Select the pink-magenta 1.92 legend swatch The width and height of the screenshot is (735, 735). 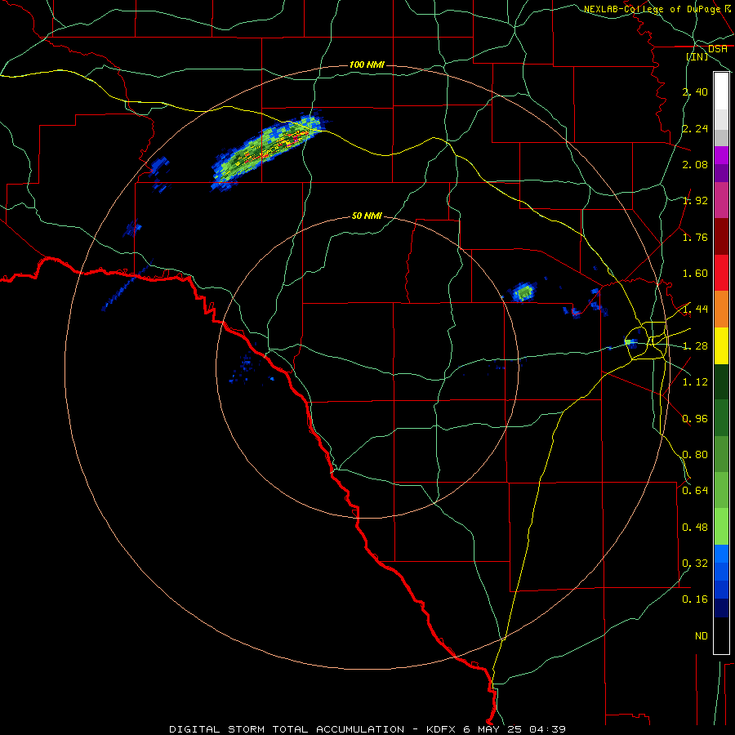point(721,200)
